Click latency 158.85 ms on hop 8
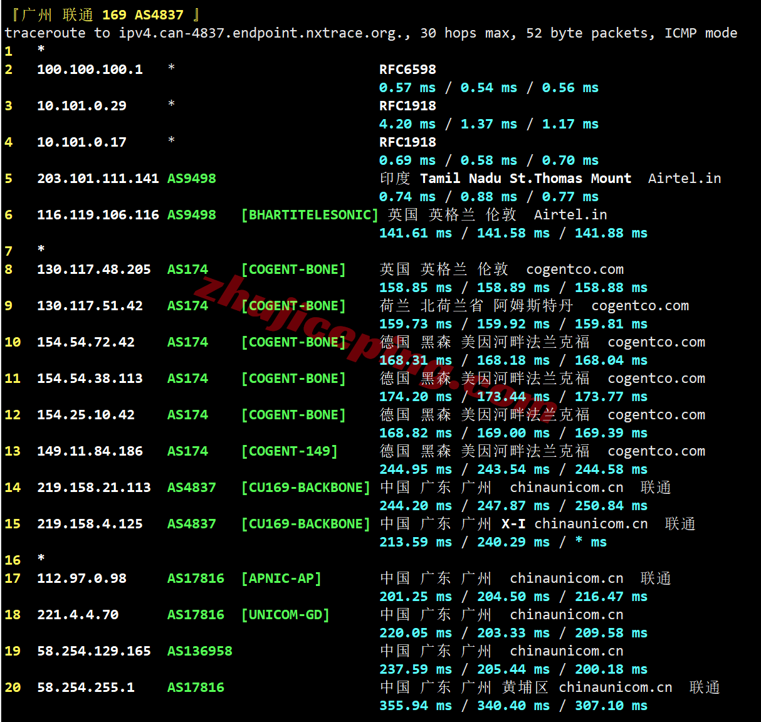761x722 pixels. click(416, 288)
